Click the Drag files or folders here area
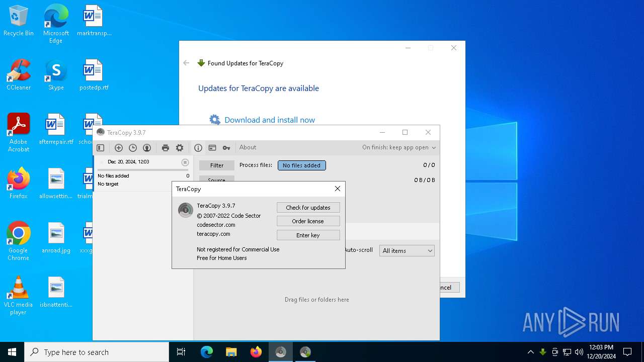This screenshot has height=362, width=644. click(317, 300)
